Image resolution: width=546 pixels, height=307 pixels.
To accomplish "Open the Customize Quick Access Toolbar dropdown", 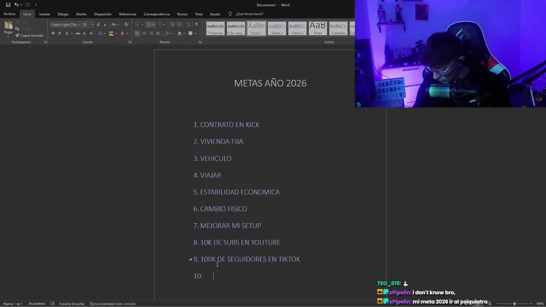I will click(36, 5).
